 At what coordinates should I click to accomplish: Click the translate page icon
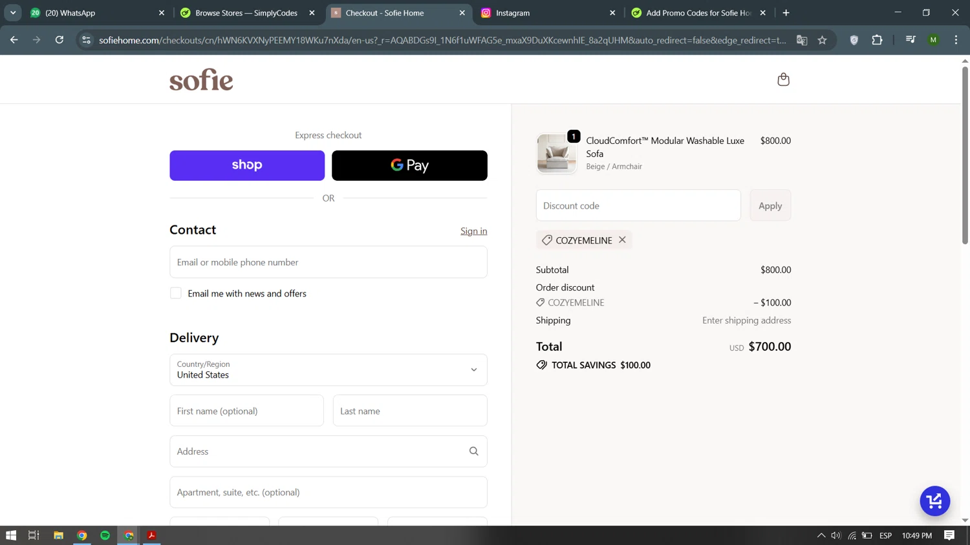pos(802,40)
